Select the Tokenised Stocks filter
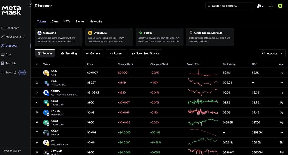This screenshot has height=155, width=288. tap(145, 53)
